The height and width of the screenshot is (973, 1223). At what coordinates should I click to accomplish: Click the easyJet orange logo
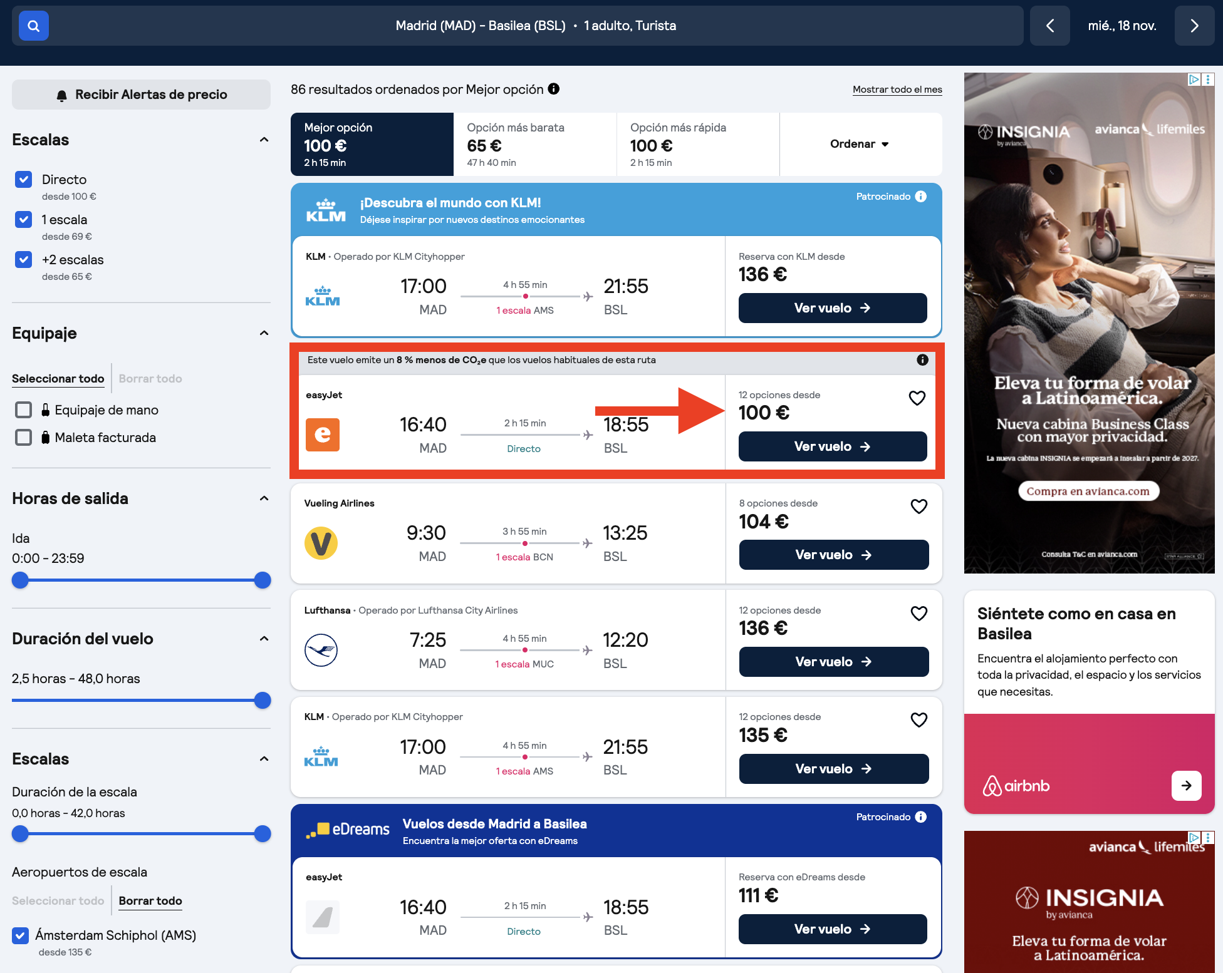(x=323, y=435)
